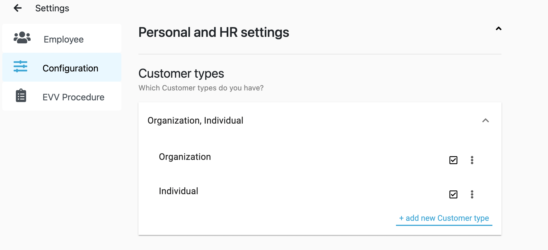Image resolution: width=548 pixels, height=250 pixels.
Task: Collapse the Personal and HR settings section
Action: click(498, 29)
